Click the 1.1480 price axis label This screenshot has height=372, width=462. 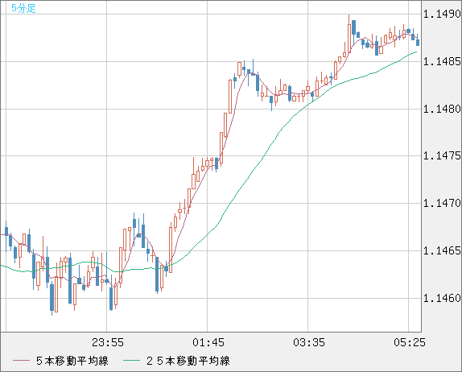[442, 109]
